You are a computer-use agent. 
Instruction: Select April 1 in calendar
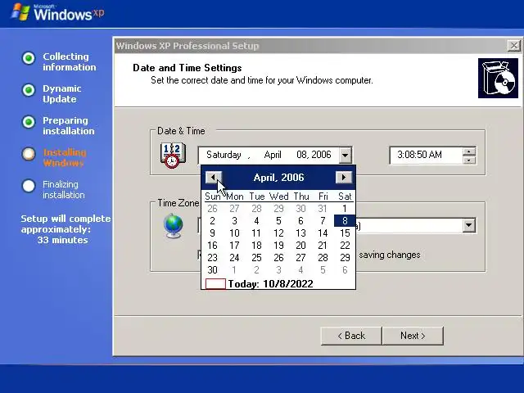click(x=345, y=209)
